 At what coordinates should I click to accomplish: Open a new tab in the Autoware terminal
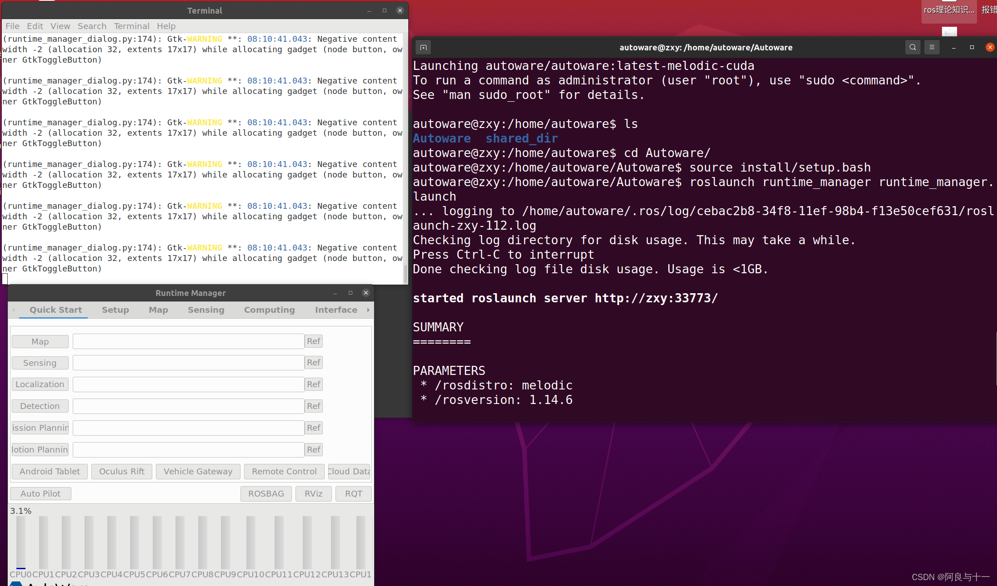click(423, 47)
